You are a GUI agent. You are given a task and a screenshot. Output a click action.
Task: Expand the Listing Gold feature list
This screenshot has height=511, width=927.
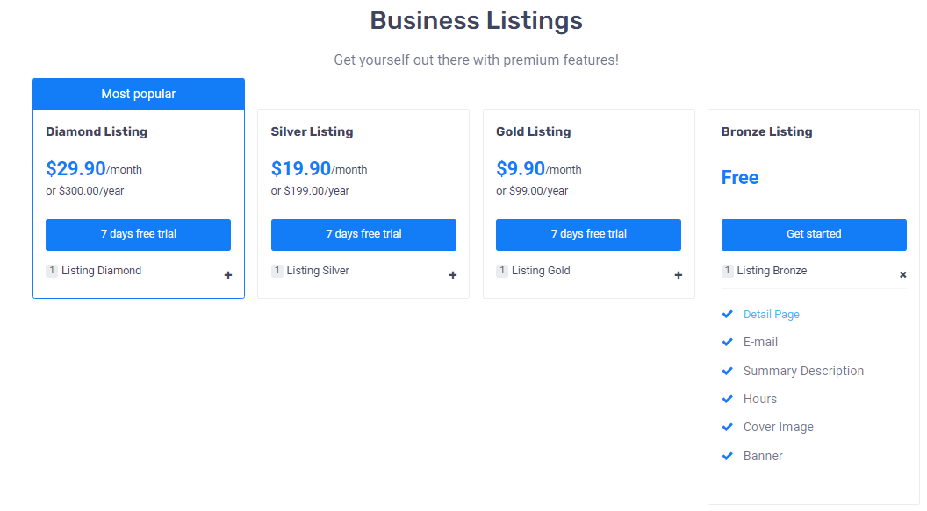[678, 275]
